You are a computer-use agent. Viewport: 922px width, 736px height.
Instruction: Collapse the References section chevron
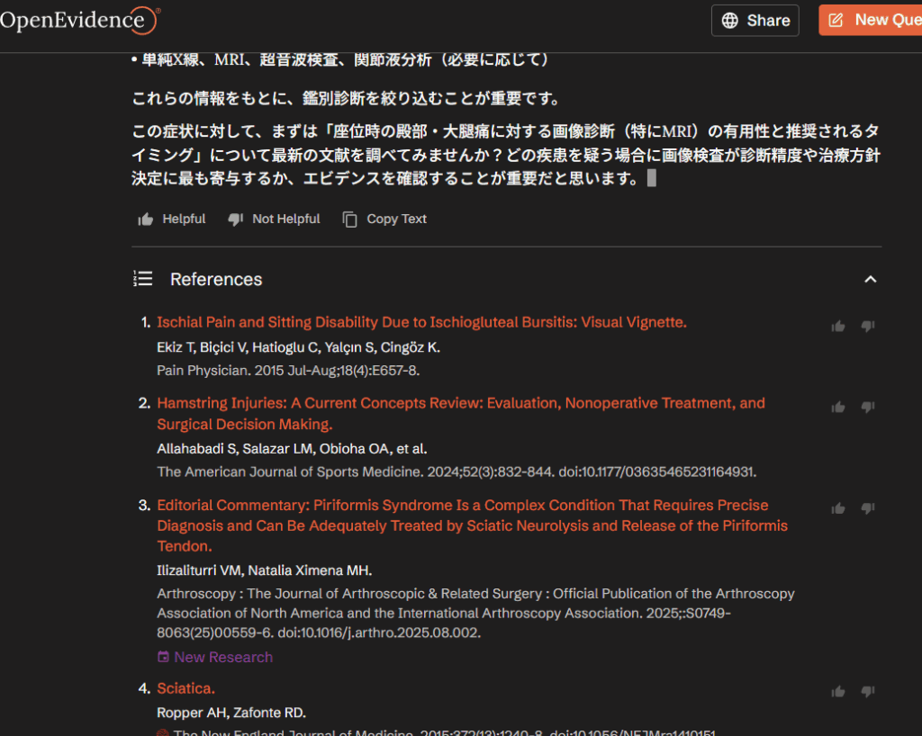coord(870,280)
